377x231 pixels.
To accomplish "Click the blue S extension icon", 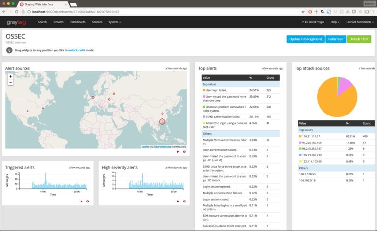I will pos(329,12).
